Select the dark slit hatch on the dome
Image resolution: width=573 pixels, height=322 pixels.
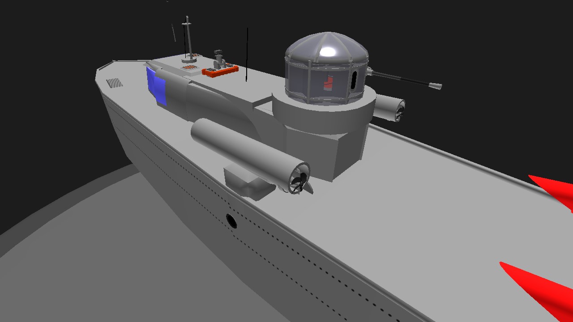tap(353, 80)
